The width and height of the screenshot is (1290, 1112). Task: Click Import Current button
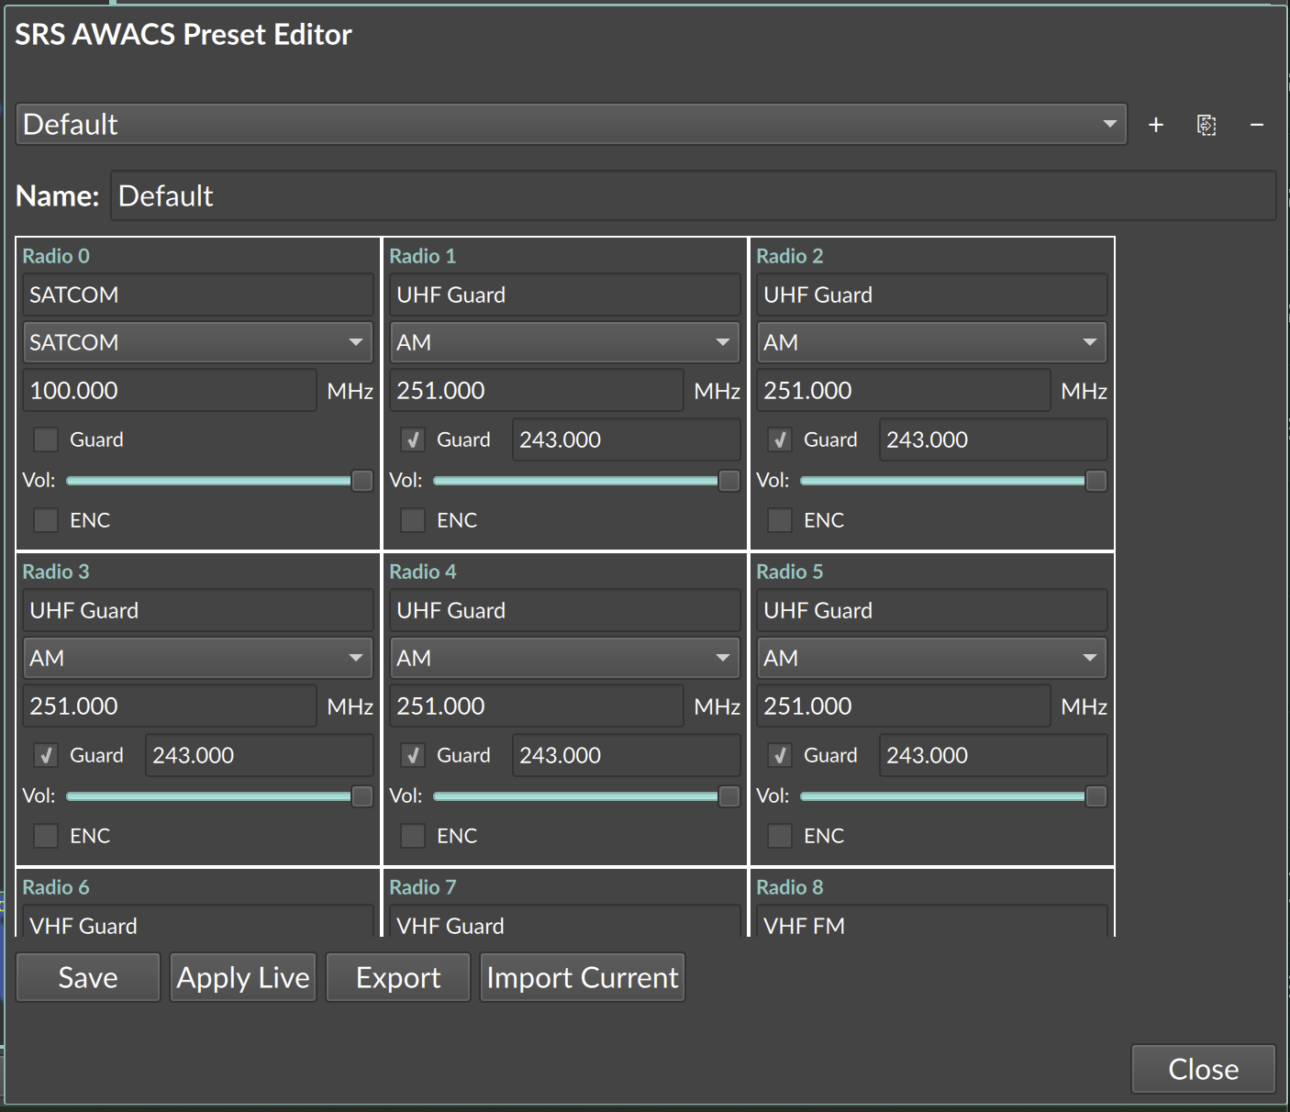pyautogui.click(x=583, y=977)
